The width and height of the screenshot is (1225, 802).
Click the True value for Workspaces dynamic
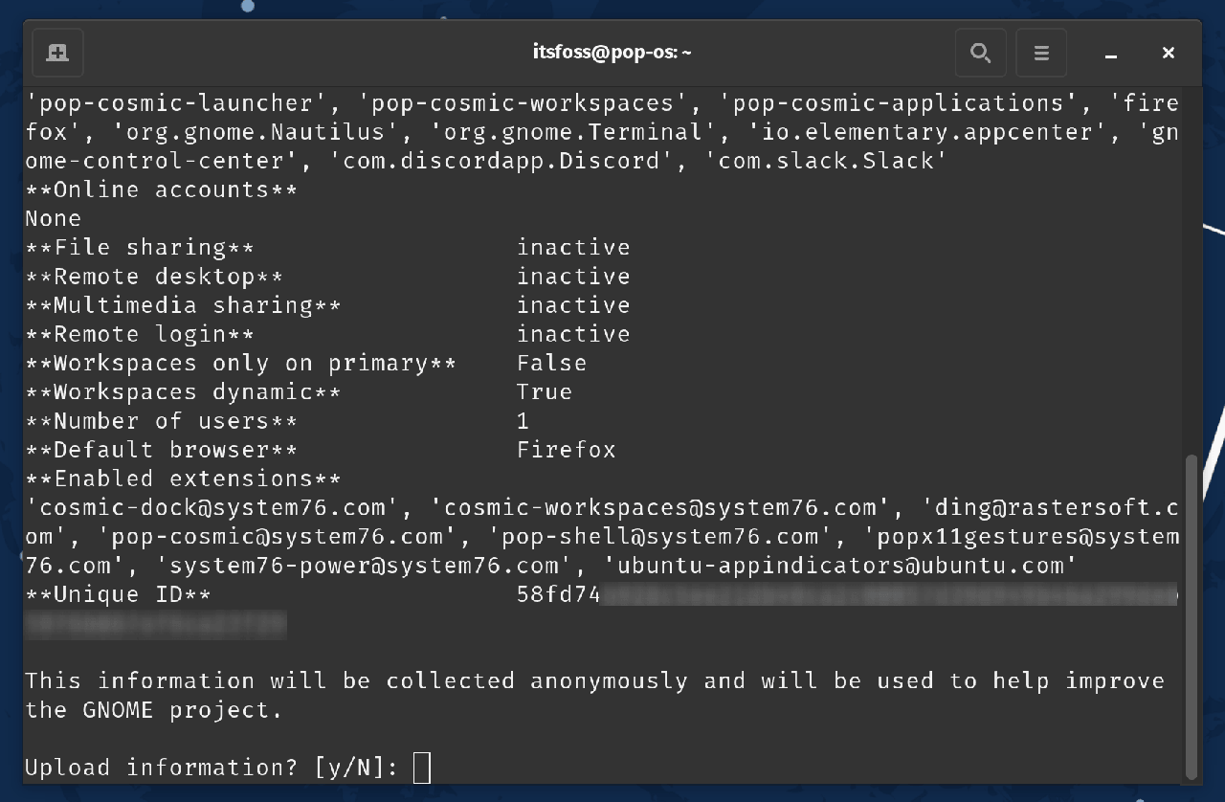coord(544,391)
